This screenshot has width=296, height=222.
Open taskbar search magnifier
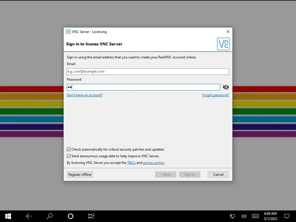[x=50, y=216]
